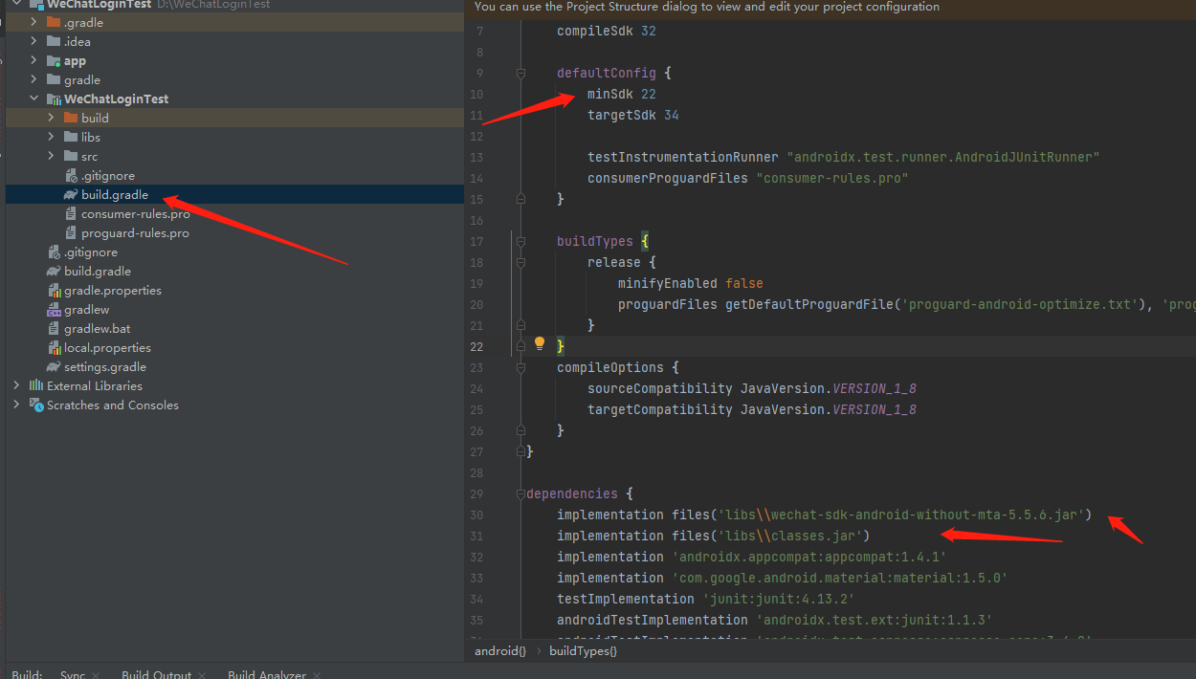Expand the External Libraries node

[16, 385]
